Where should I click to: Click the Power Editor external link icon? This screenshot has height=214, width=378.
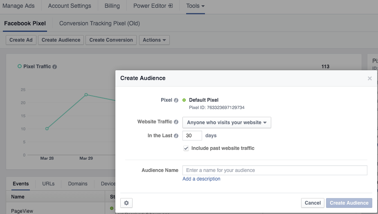click(171, 6)
